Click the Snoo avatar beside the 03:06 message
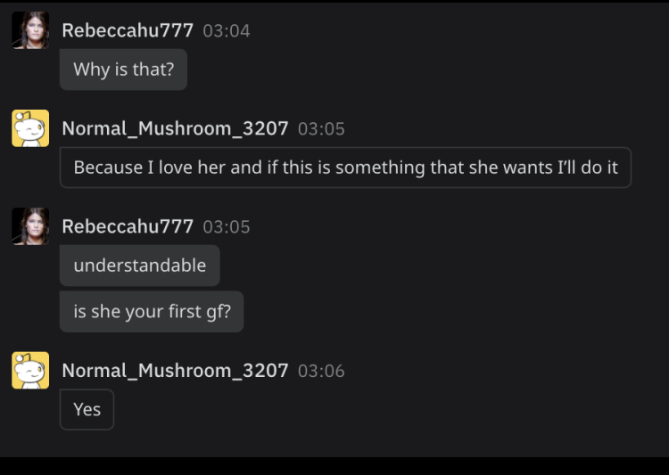 (x=30, y=371)
